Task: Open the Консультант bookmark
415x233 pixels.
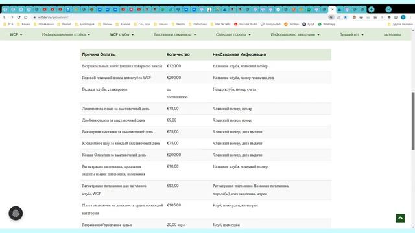Action: click(x=270, y=24)
